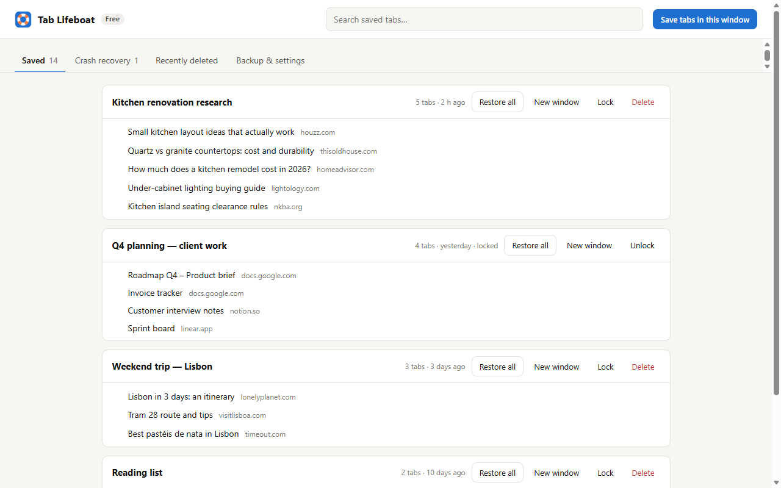
Task: Open Customer interview notes link
Action: pos(176,310)
